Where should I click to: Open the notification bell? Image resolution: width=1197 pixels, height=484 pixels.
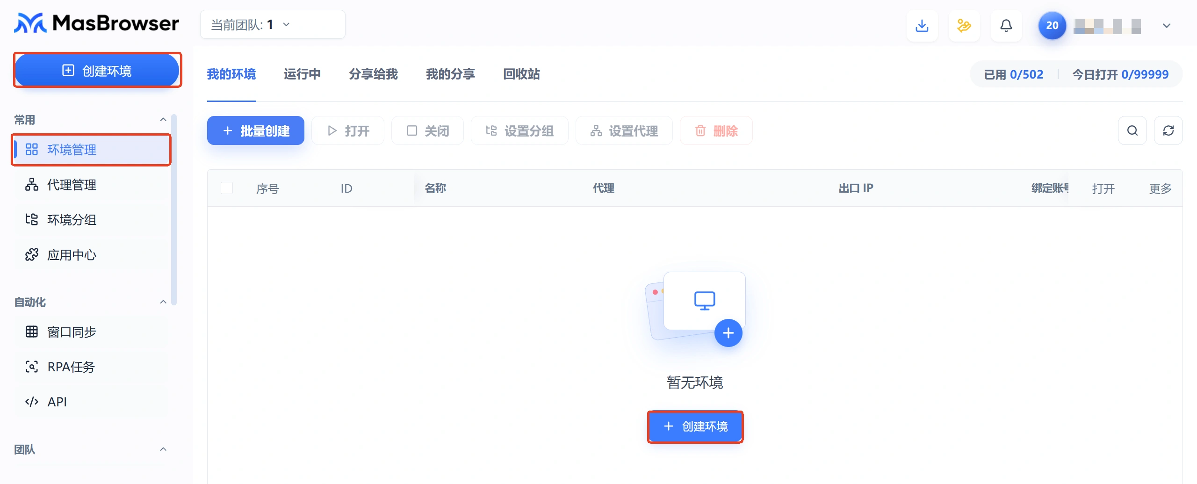pos(1006,25)
